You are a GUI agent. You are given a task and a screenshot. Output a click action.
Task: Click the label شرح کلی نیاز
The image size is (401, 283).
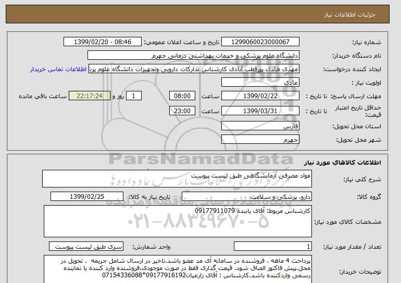pyautogui.click(x=362, y=179)
